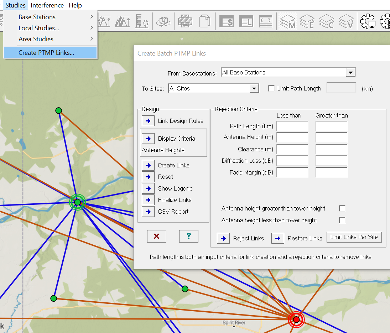Screen dimensions: 390x333
Task: Check Antenna height less than tower height
Action: (342, 220)
